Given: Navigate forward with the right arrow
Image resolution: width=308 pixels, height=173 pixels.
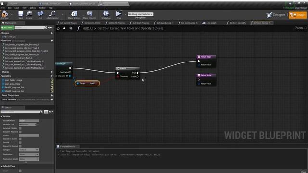Looking at the screenshot, I should 71,29.
